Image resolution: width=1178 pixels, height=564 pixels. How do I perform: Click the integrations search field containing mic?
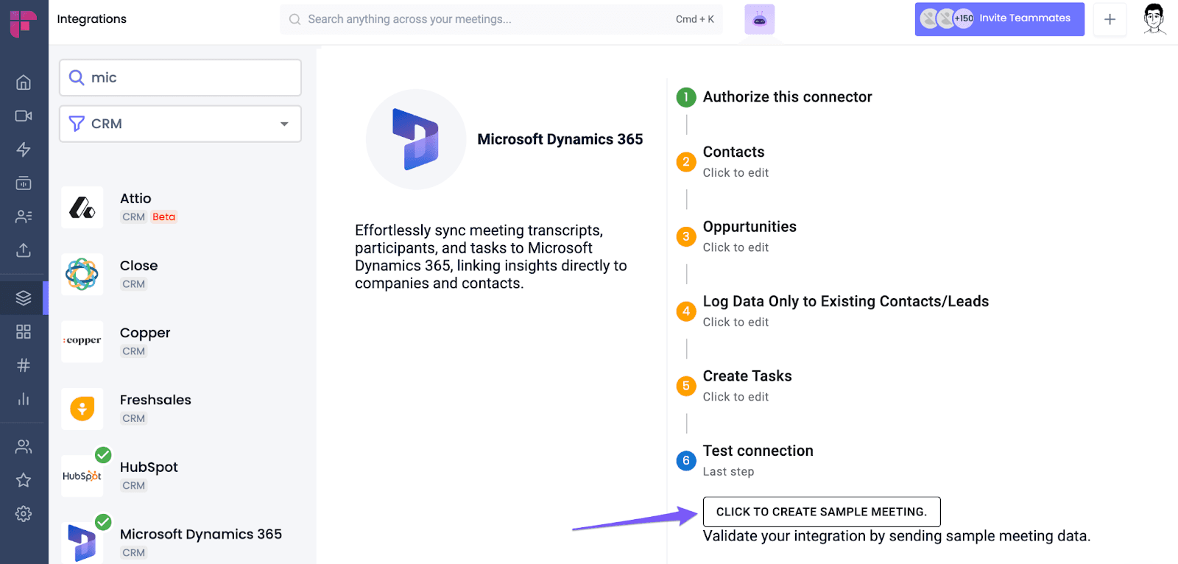pyautogui.click(x=180, y=77)
